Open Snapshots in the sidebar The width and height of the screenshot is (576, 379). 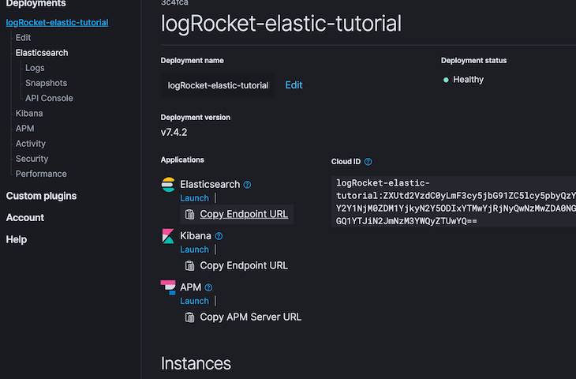click(47, 83)
